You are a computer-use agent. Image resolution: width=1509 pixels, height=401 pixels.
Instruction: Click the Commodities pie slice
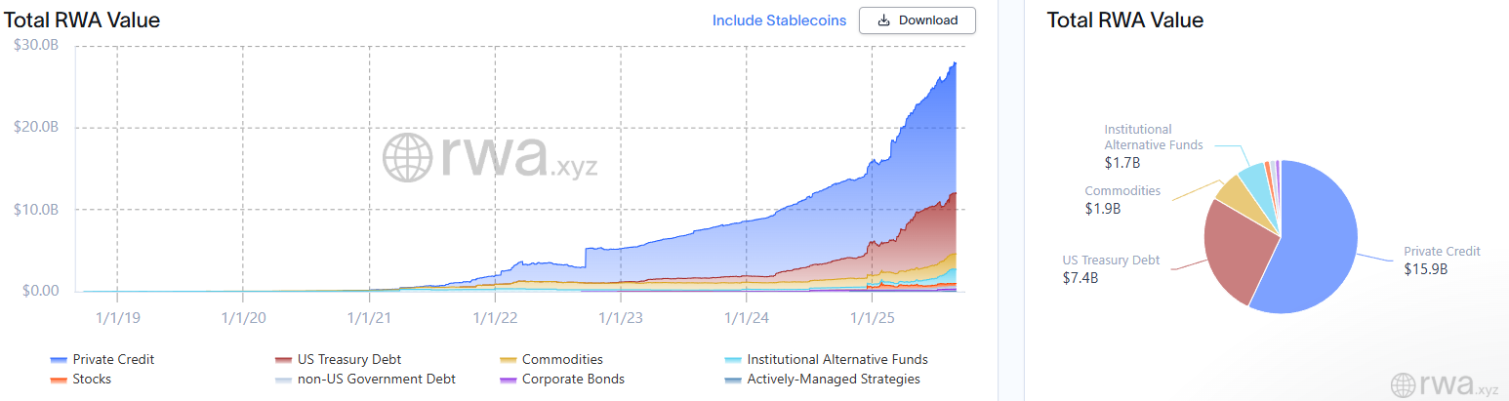1233,190
